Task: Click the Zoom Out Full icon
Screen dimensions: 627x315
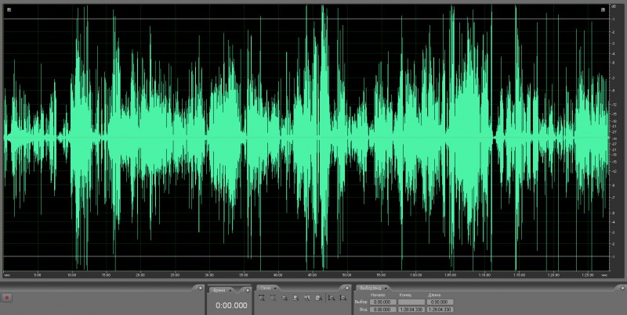Action: click(x=285, y=298)
